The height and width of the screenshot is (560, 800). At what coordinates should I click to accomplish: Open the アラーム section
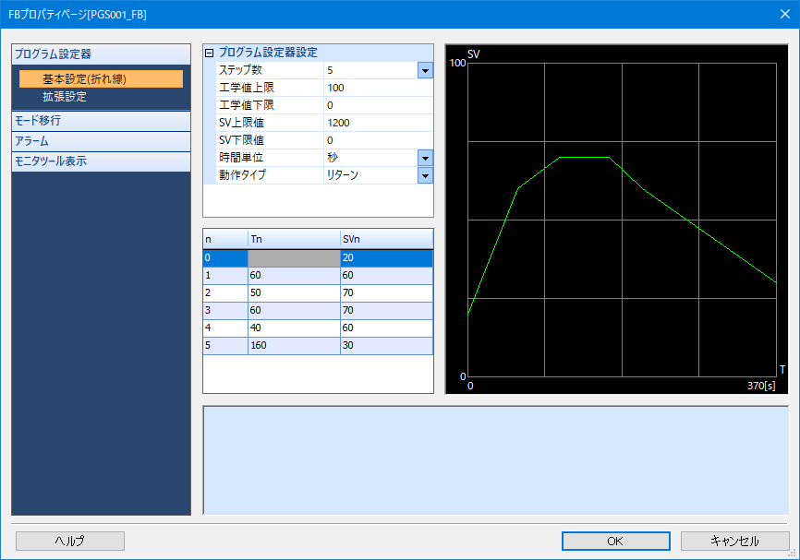(101, 141)
